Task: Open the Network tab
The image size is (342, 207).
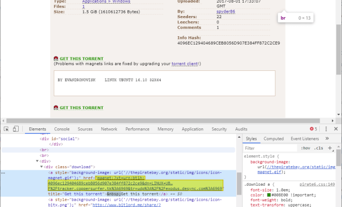Action: pyautogui.click(x=109, y=129)
